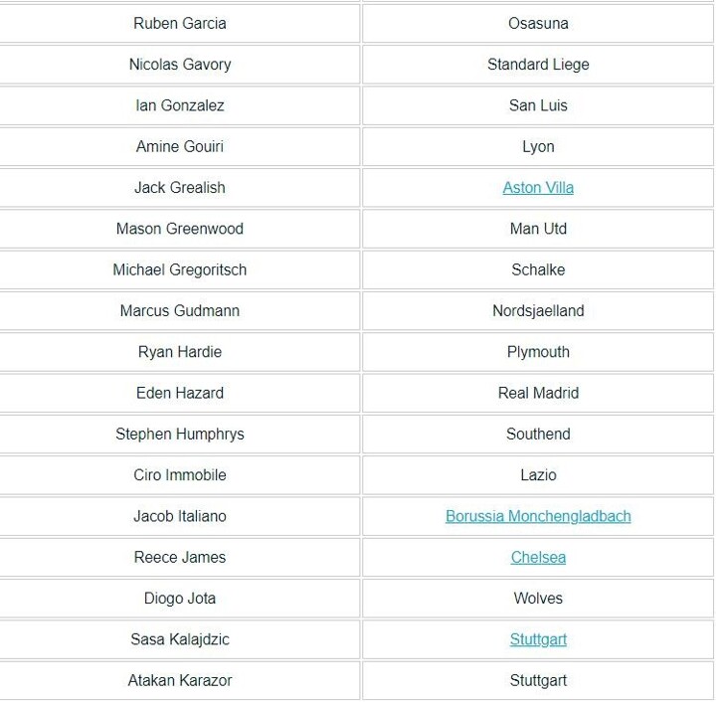Click the Reece James cell
The width and height of the screenshot is (716, 702).
(180, 558)
